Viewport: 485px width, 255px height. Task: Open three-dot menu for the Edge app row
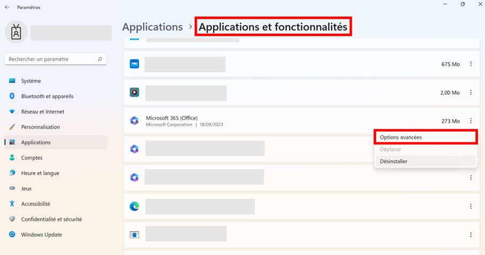click(471, 206)
